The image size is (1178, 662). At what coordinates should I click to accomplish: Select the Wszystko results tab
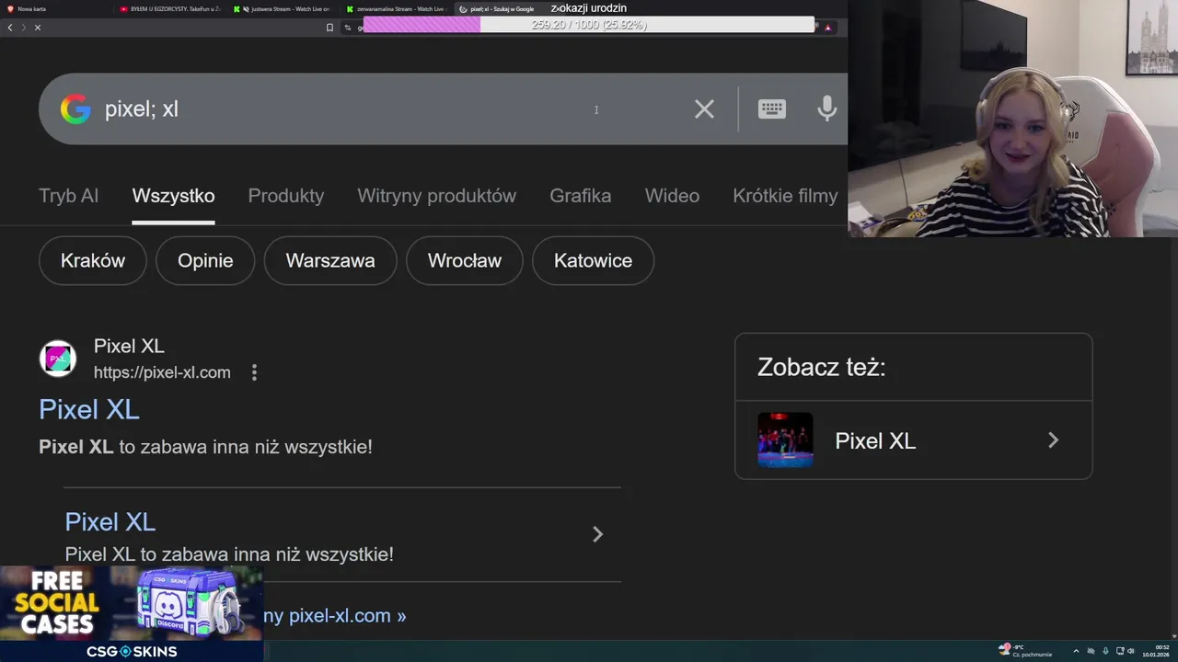point(173,196)
